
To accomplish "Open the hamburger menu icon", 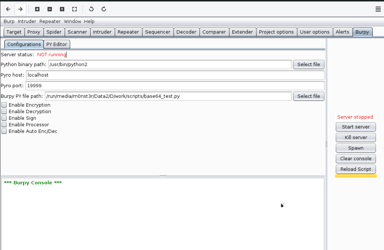I will 378,9.
